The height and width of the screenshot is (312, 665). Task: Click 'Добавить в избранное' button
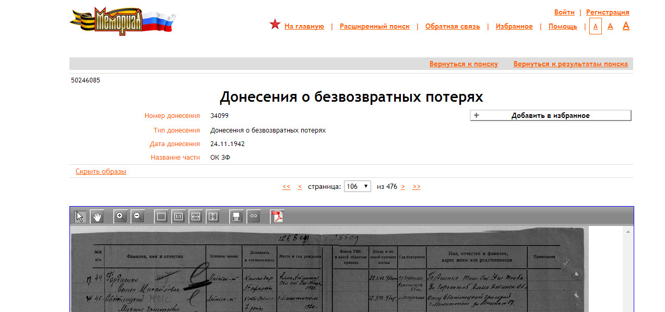(550, 115)
